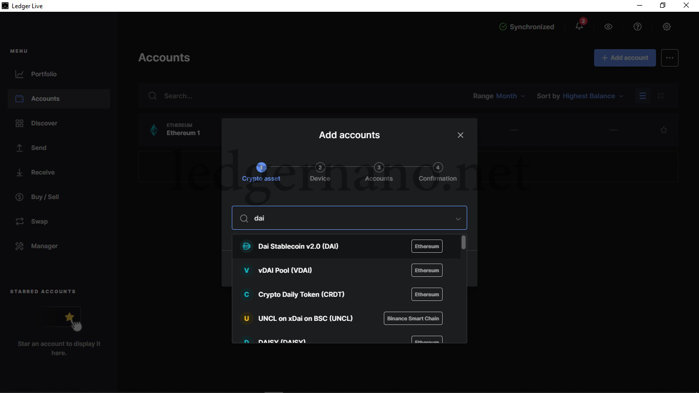Minimize the Ledger Live window
Image resolution: width=699 pixels, height=393 pixels.
point(639,6)
